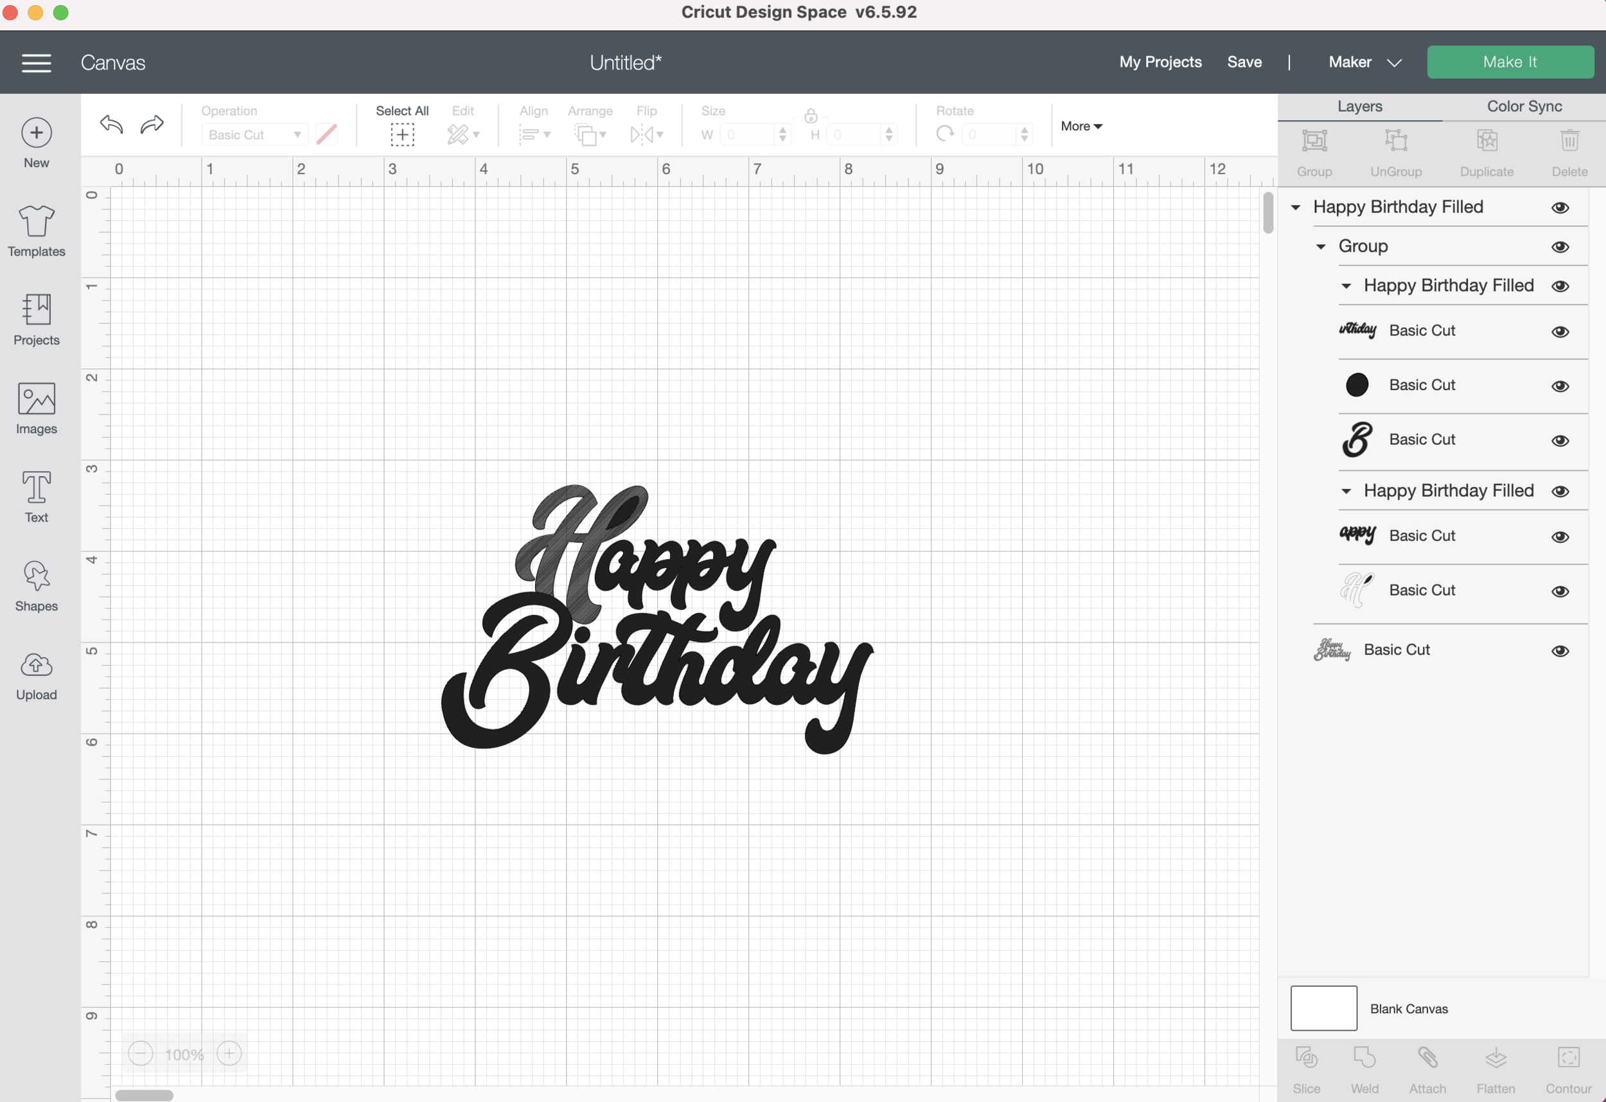The width and height of the screenshot is (1606, 1102).
Task: Click the Images icon in sidebar
Action: (x=36, y=408)
